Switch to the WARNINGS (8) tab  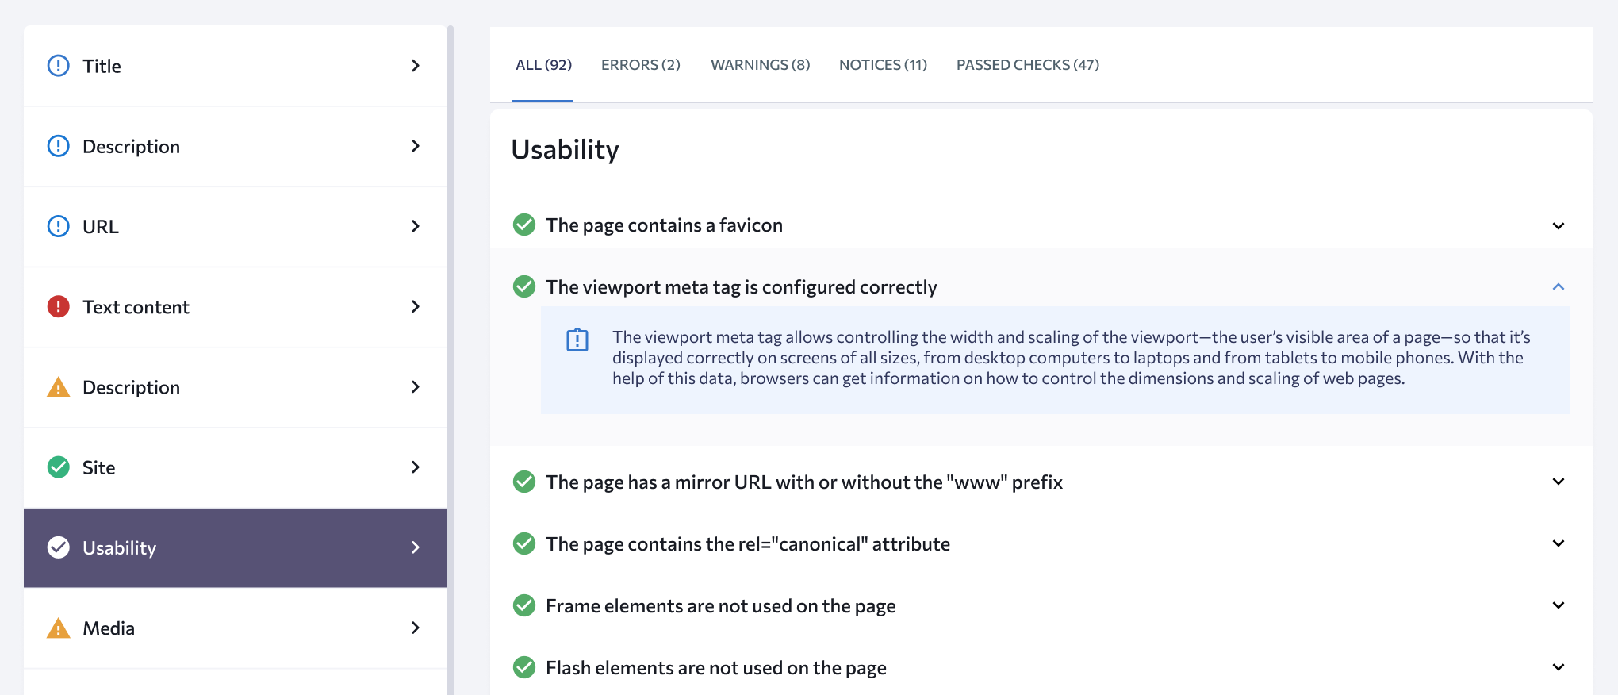click(x=761, y=65)
